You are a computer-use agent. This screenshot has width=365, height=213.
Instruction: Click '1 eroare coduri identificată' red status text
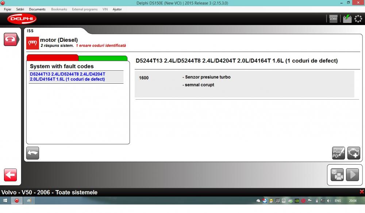tap(101, 46)
